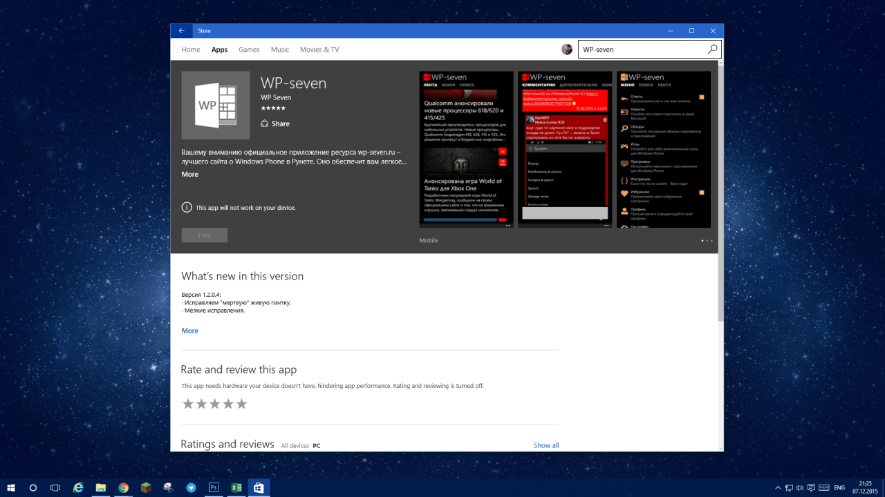Click the Mobile label under screenshots
The height and width of the screenshot is (497, 885).
click(429, 240)
